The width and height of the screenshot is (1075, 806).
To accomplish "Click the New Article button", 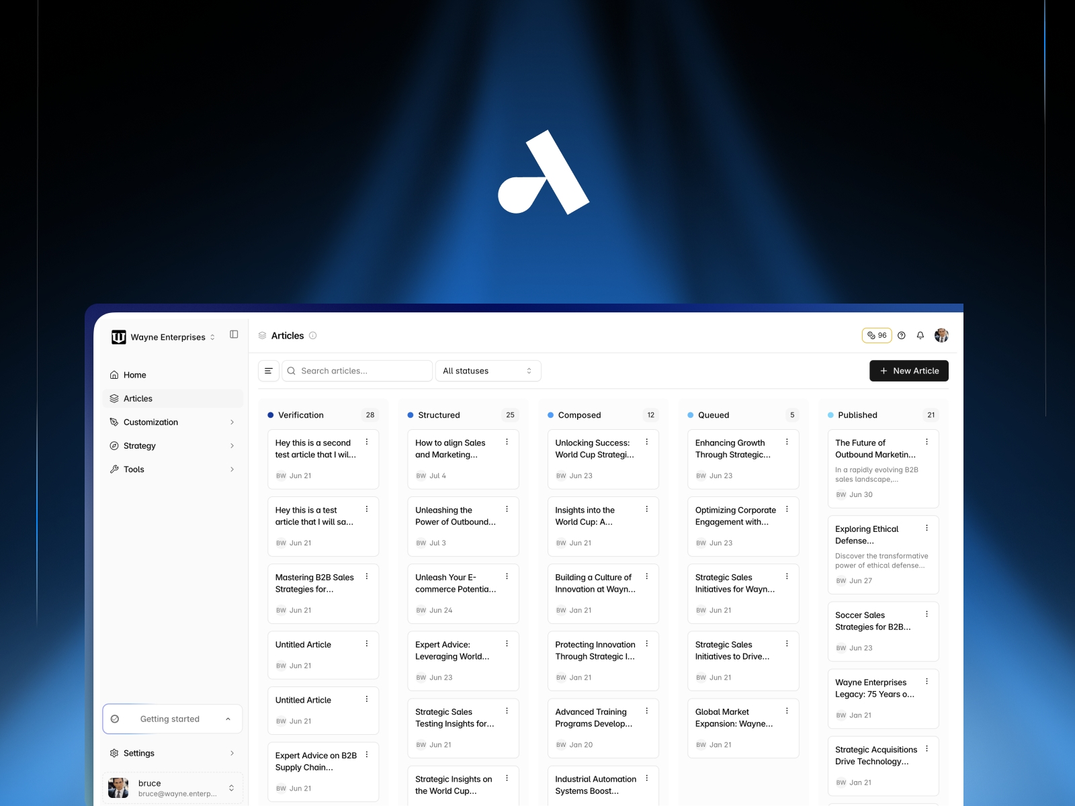I will 908,370.
